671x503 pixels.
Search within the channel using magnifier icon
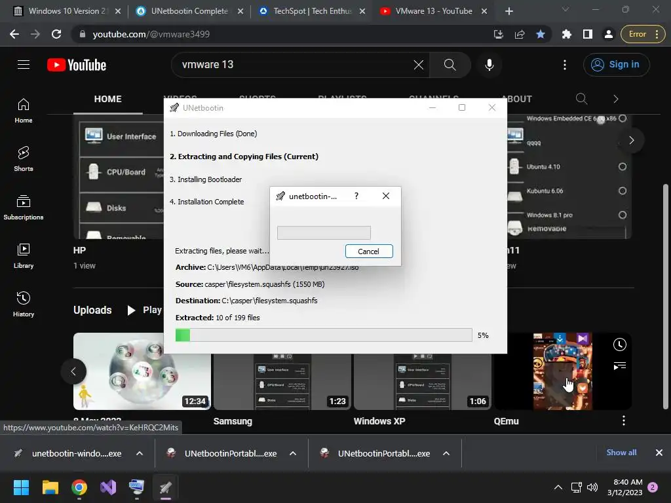coord(581,99)
